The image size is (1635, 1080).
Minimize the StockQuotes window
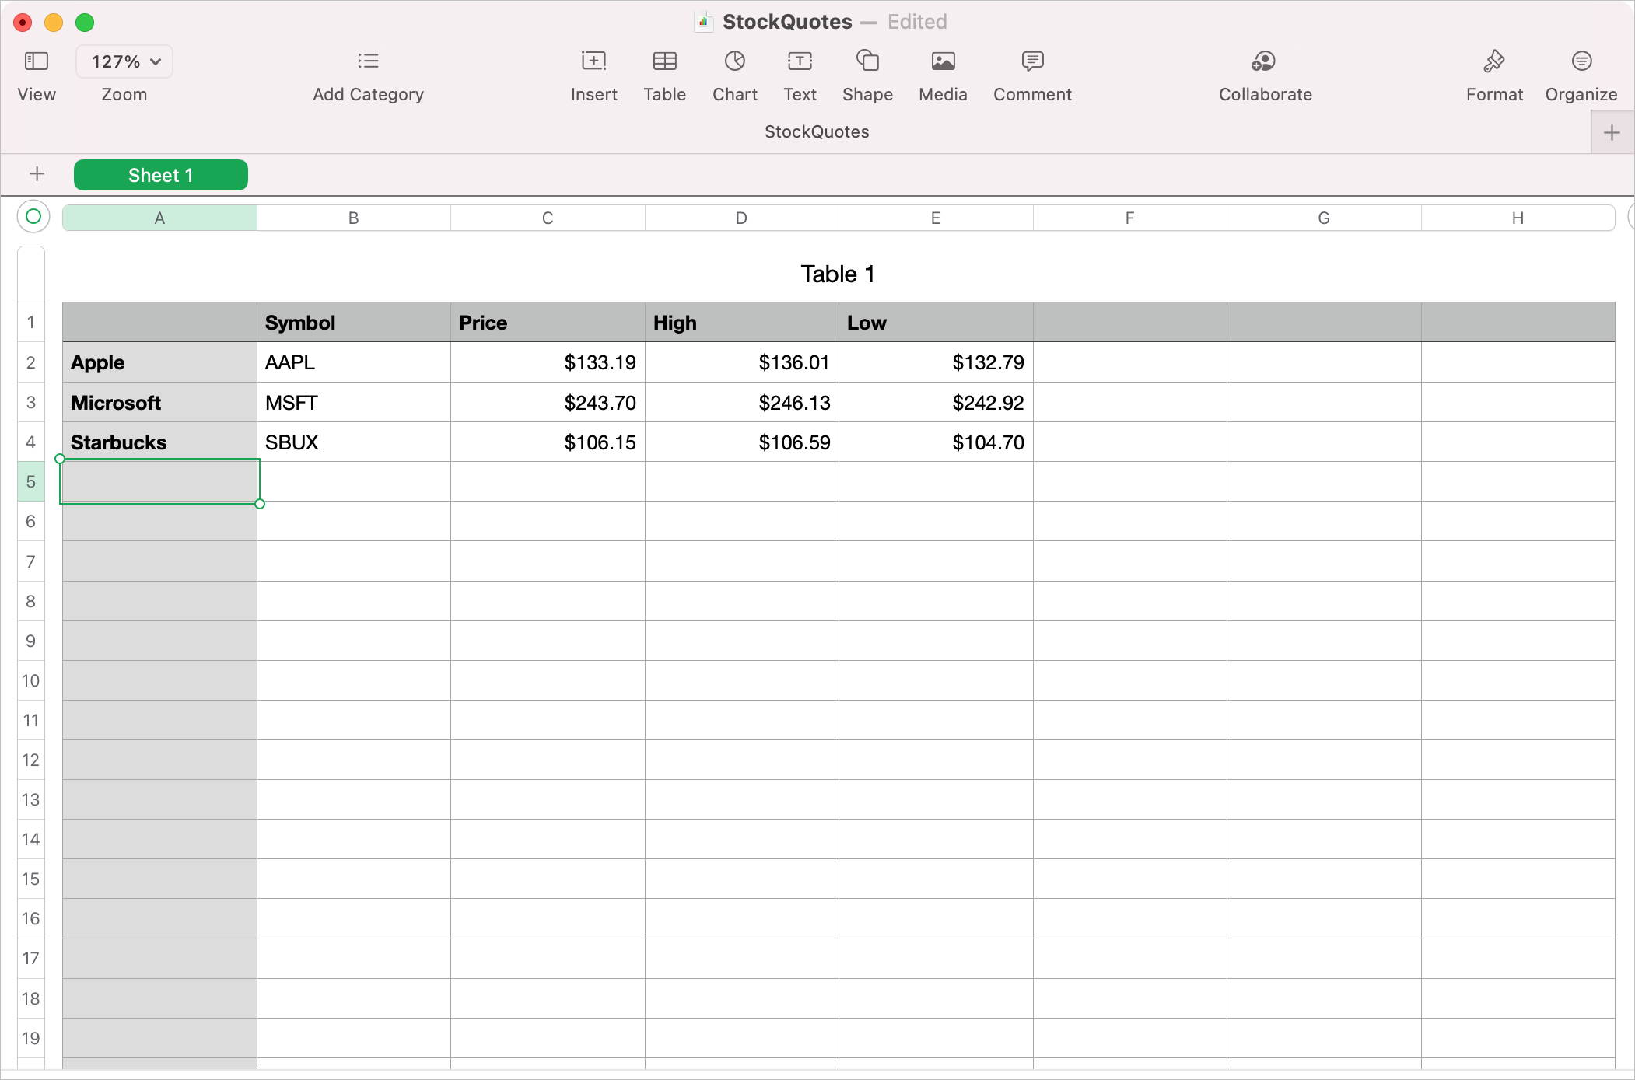[x=54, y=23]
